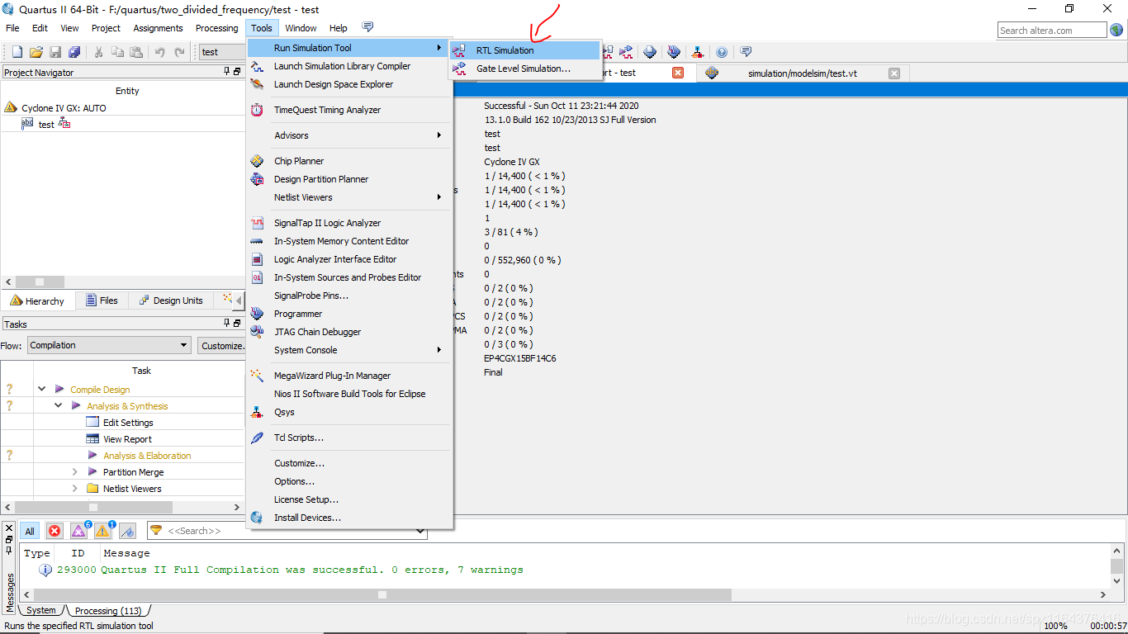This screenshot has height=634, width=1128.
Task: Open the Netlist Viewers submenu in Tools
Action: click(349, 197)
